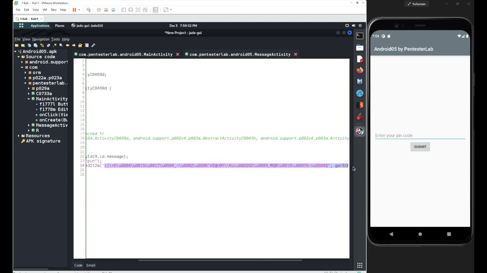Collapse the Android05.apk root node
The width and height of the screenshot is (487, 273).
click(x=15, y=51)
